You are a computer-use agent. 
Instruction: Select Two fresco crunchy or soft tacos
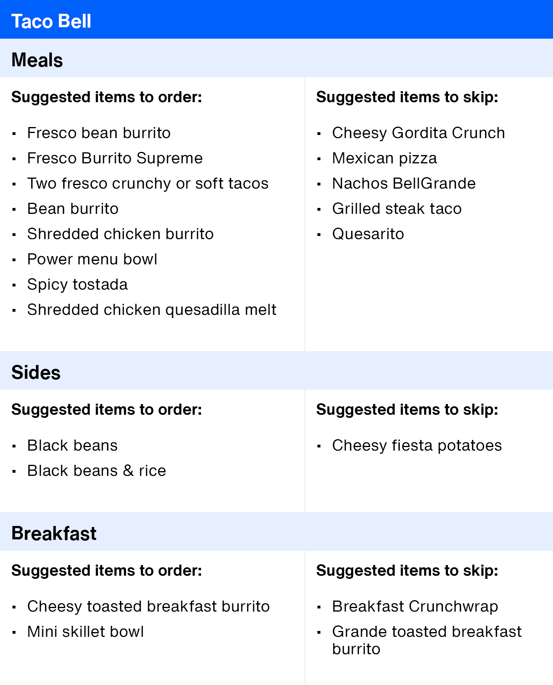[x=147, y=183]
